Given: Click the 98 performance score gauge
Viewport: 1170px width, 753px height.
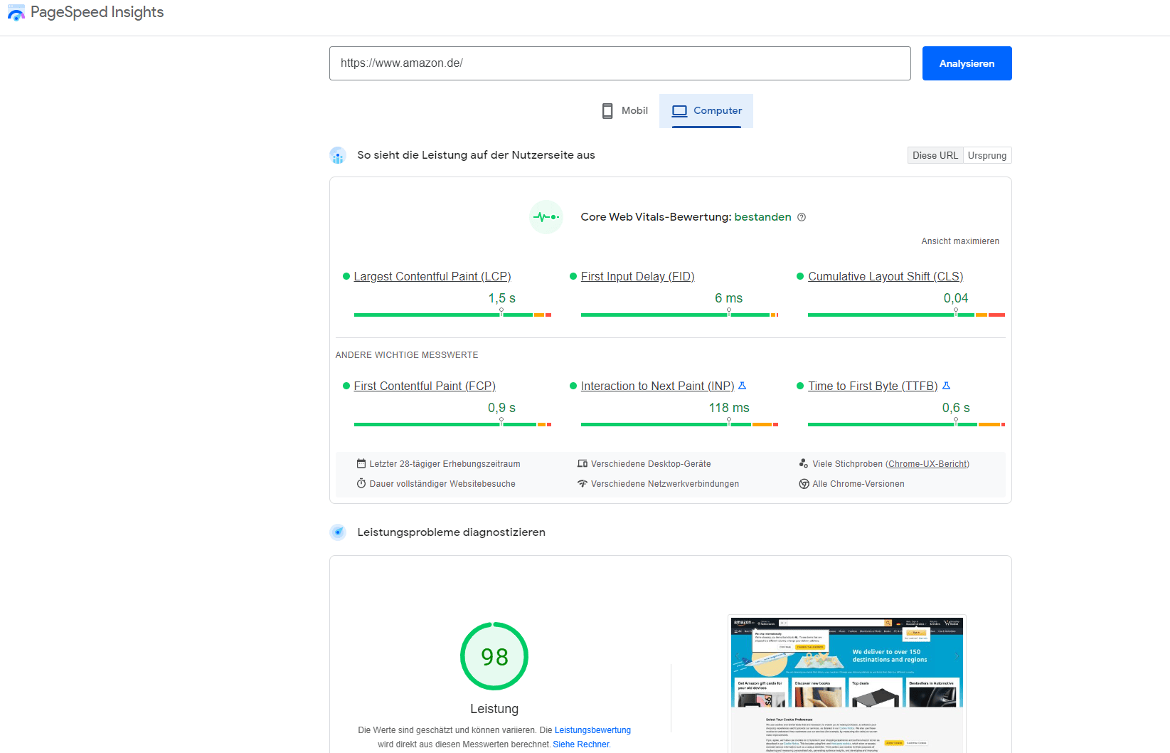Looking at the screenshot, I should click(494, 656).
